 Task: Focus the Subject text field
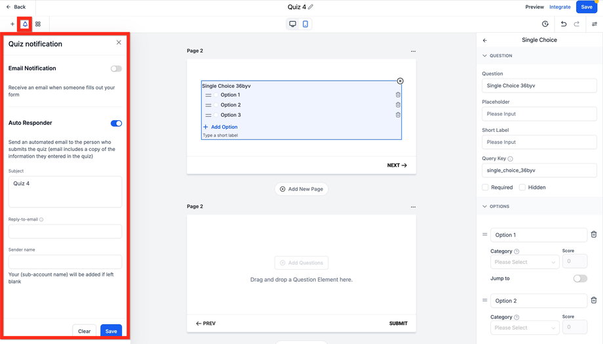65,192
